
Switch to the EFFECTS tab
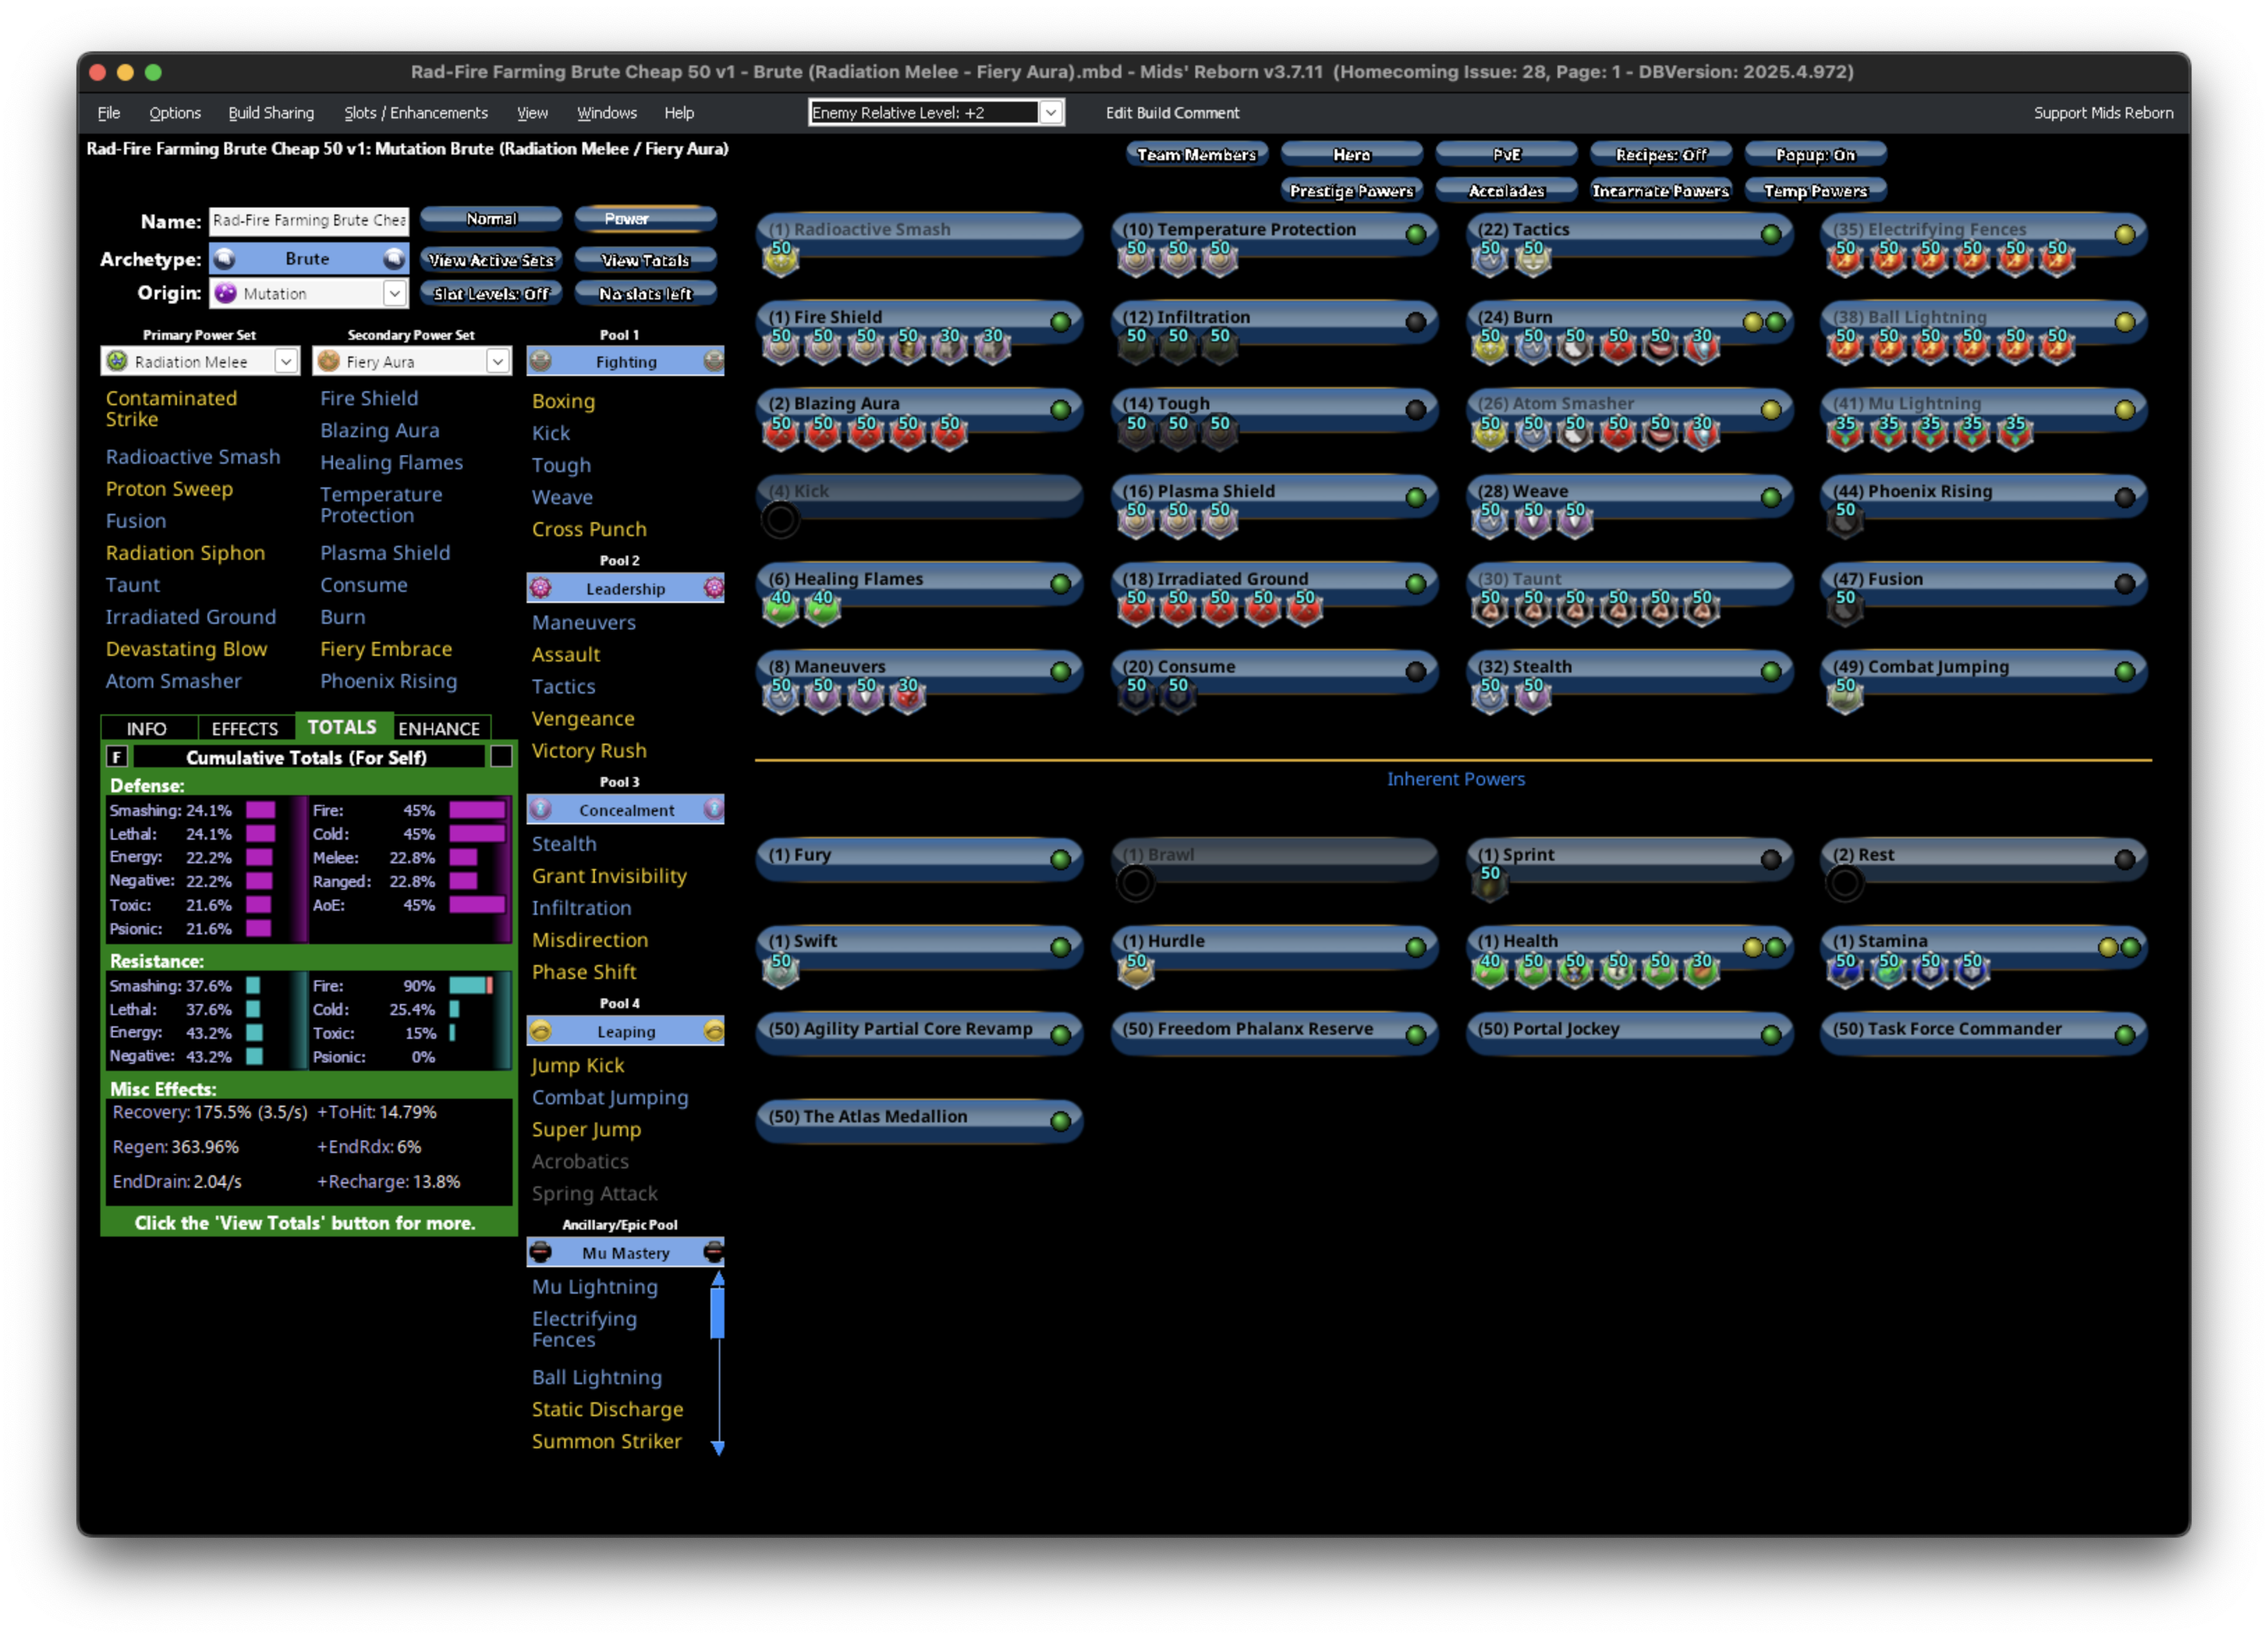tap(244, 728)
